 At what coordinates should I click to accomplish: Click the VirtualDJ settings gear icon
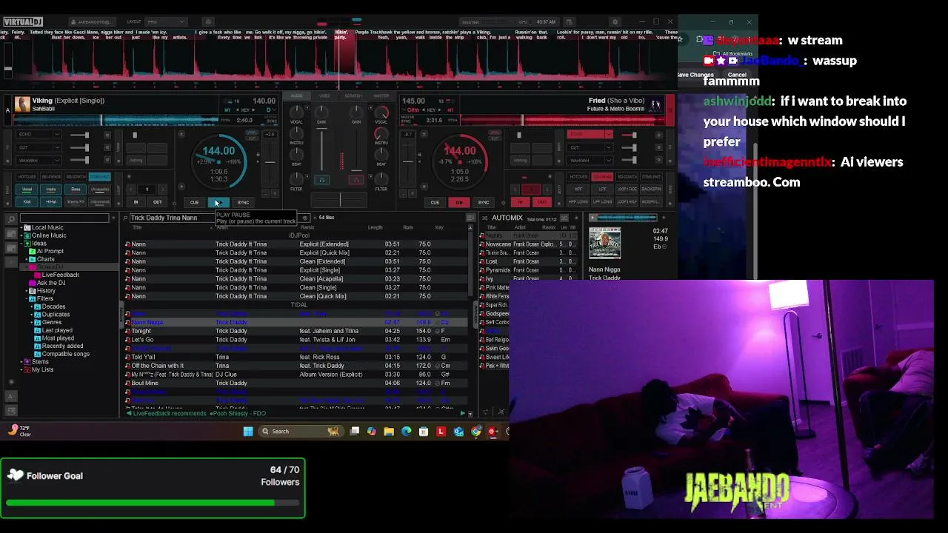click(x=615, y=22)
